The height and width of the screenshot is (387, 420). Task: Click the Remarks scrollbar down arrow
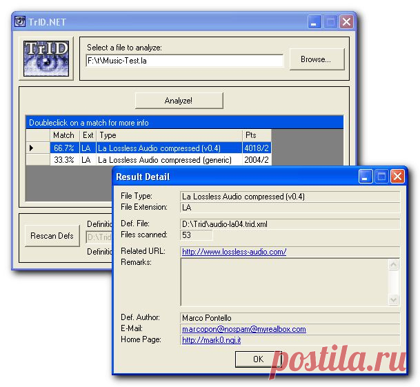(394, 299)
